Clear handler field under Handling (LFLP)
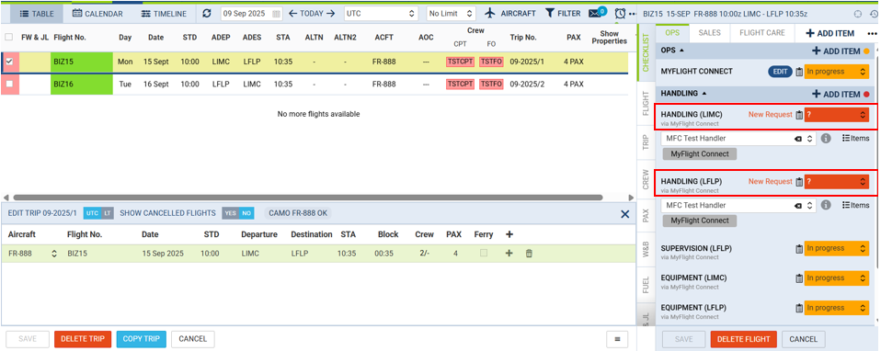This screenshot has width=881, height=351. [x=798, y=206]
